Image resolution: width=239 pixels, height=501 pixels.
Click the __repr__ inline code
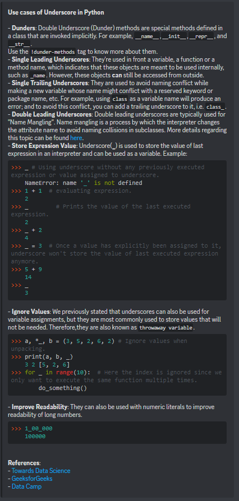coord(201,36)
